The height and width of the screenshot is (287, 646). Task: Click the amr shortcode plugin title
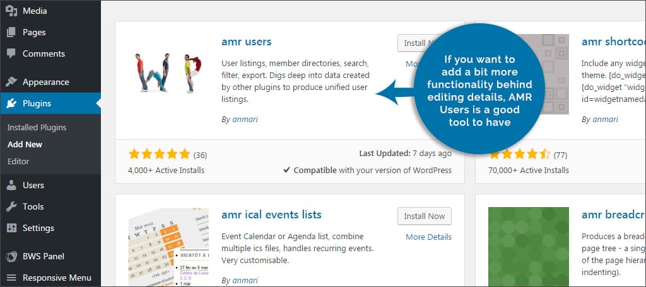click(613, 42)
